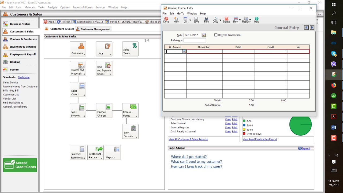Open the Receive Money task

coord(130,110)
